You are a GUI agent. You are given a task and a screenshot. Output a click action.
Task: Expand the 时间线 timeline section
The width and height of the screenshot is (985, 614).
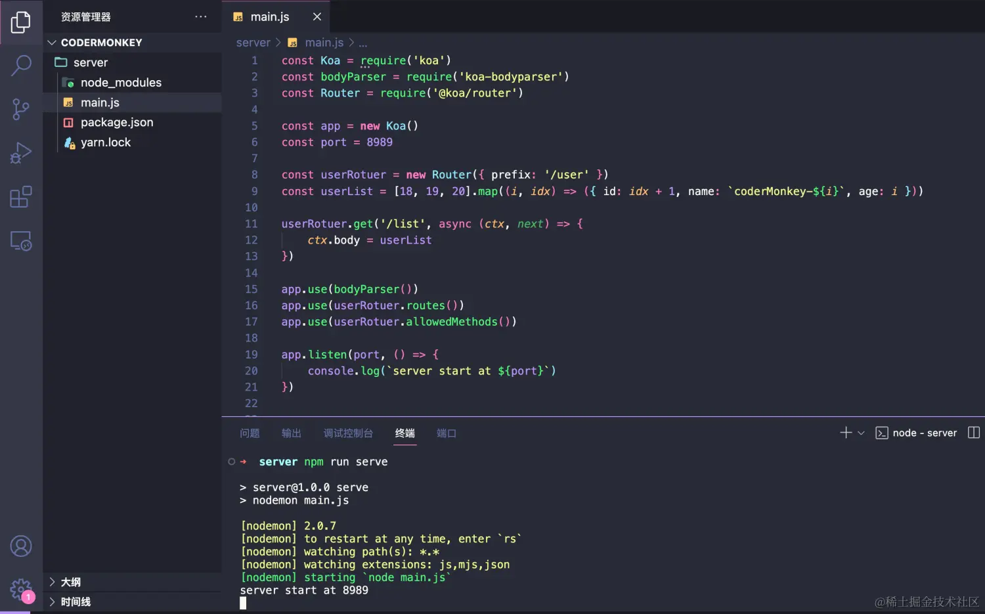coord(132,602)
